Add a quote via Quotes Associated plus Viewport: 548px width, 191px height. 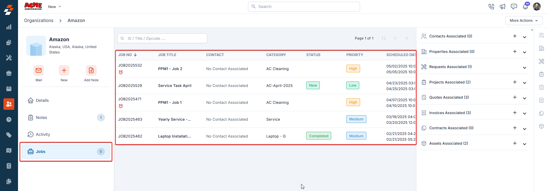coord(515,97)
